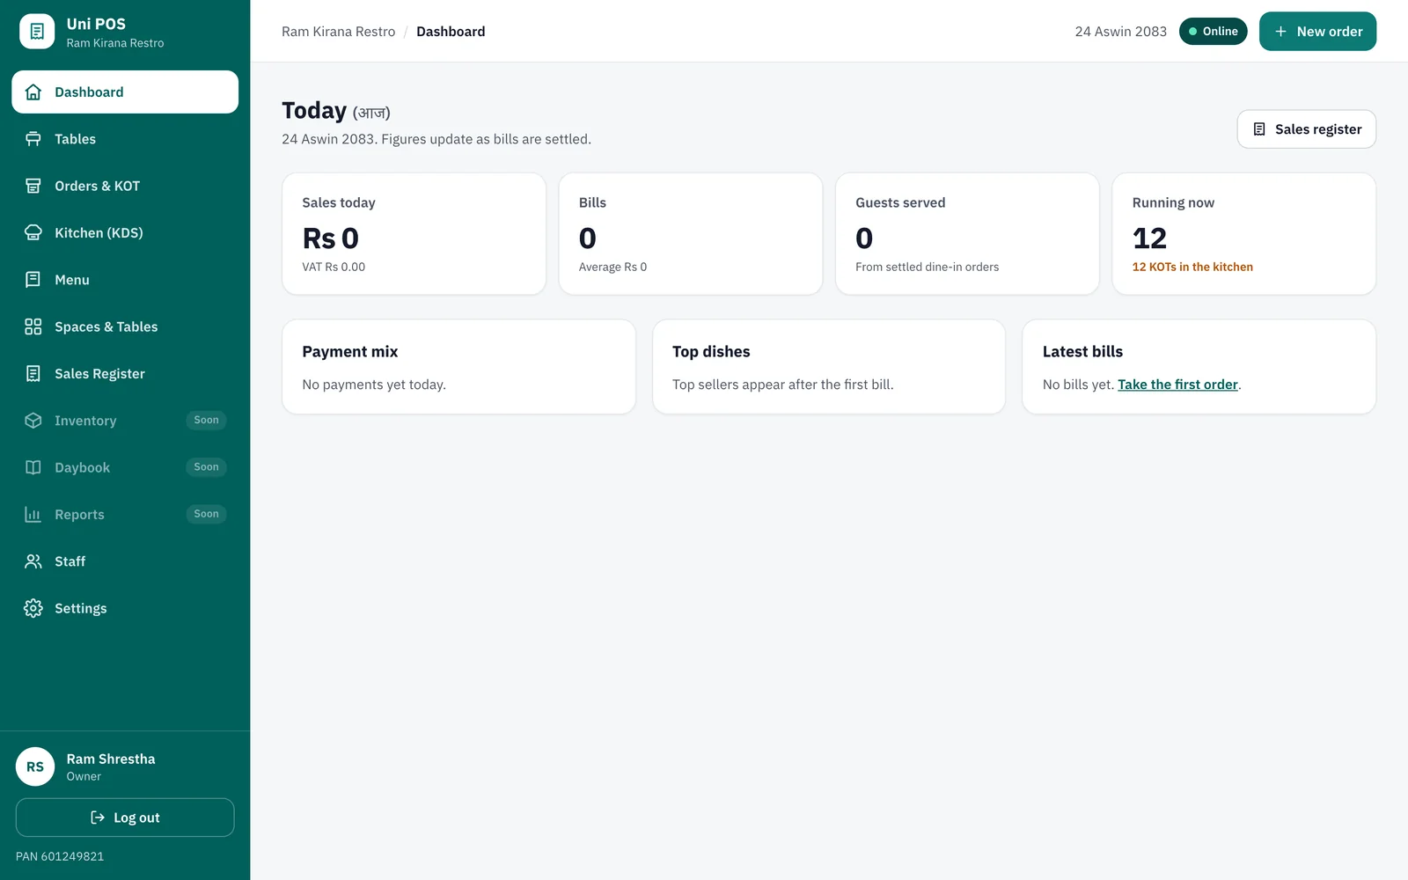
Task: Click the Sales today Rs 0 value
Action: point(331,238)
